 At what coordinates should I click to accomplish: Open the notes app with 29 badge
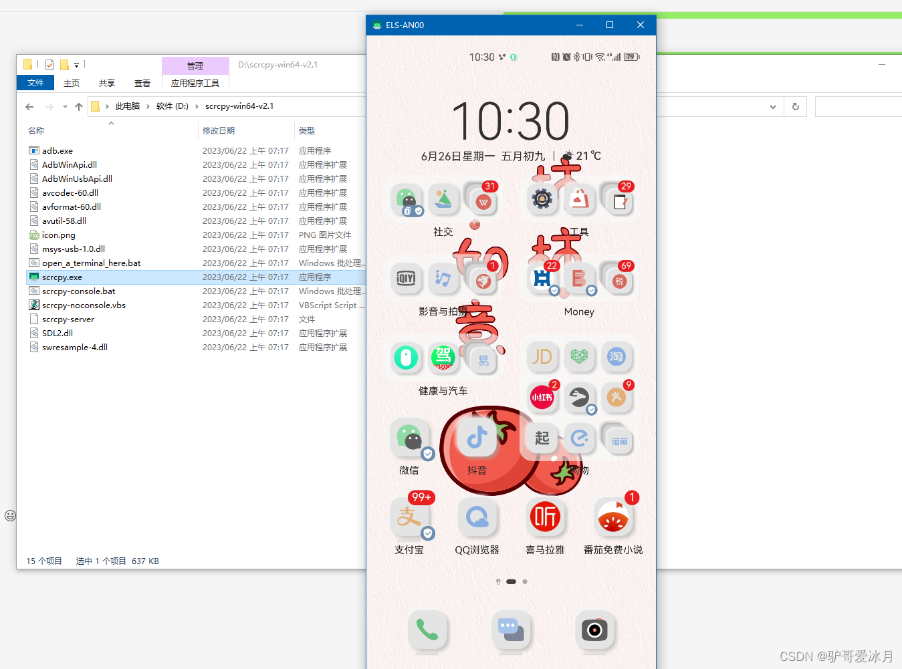pos(619,201)
